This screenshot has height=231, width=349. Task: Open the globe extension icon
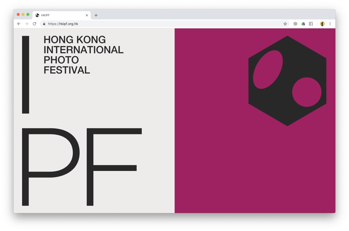pyautogui.click(x=295, y=24)
